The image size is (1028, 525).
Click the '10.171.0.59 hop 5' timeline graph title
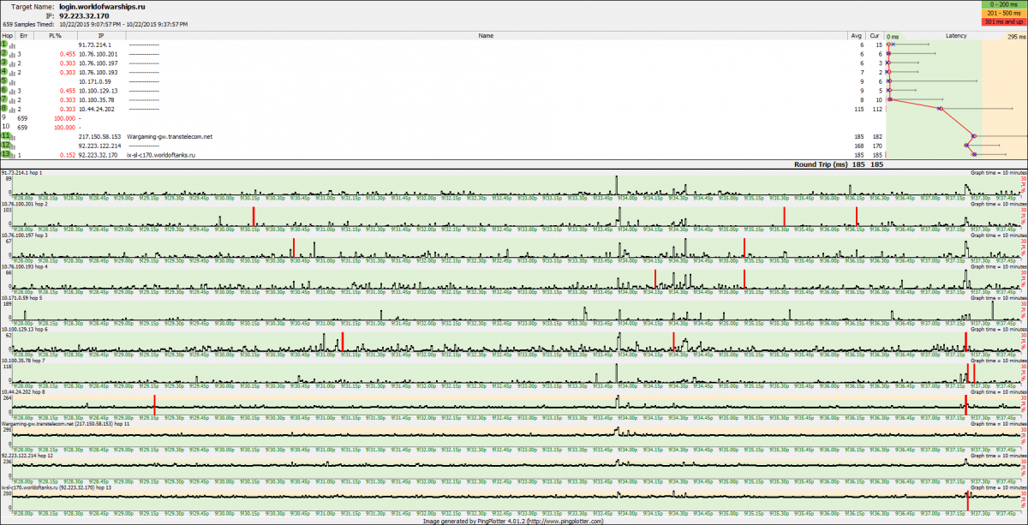pyautogui.click(x=21, y=300)
